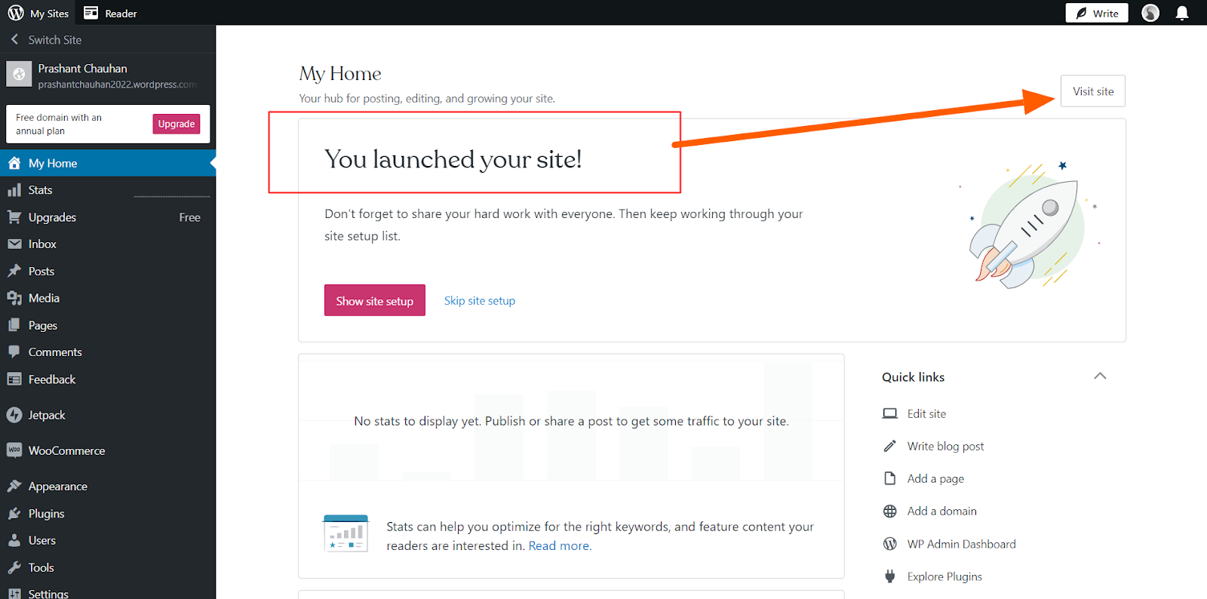Open the WP Admin Dashboard quick link
Image resolution: width=1207 pixels, height=599 pixels.
point(961,544)
